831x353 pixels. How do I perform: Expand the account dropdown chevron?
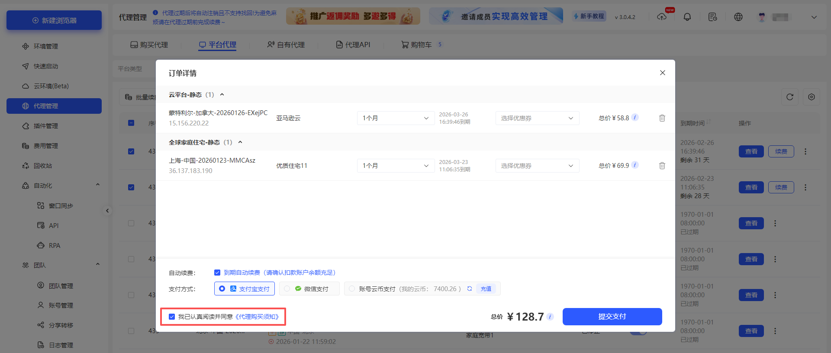[x=814, y=17]
